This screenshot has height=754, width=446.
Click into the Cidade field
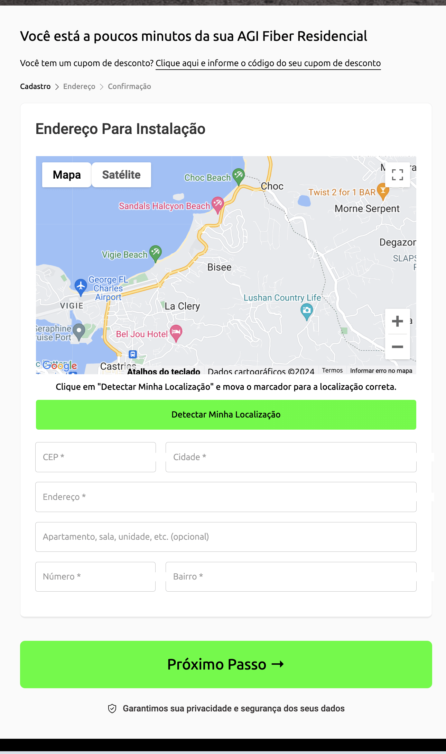(x=291, y=457)
